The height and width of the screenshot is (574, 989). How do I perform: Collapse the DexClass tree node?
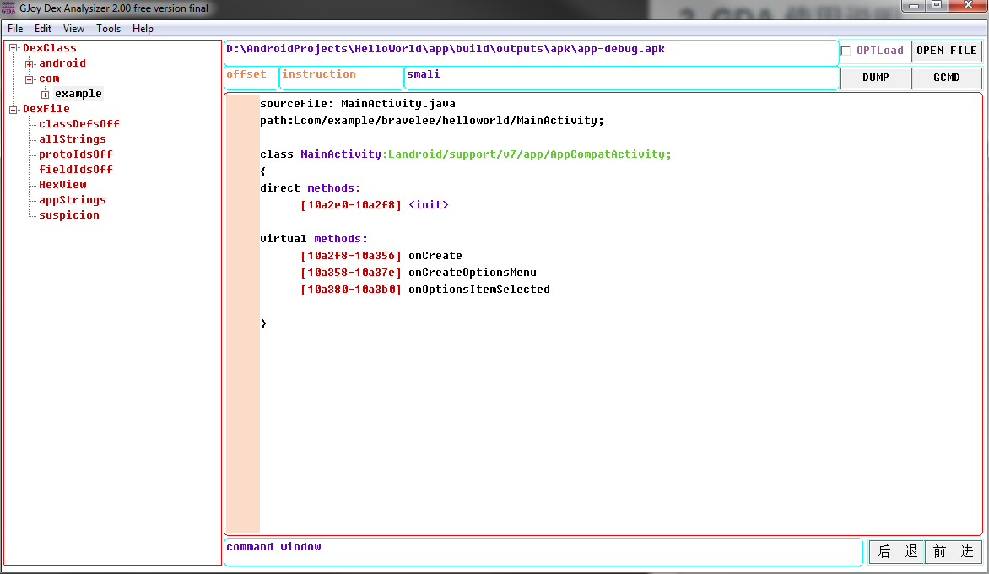pos(14,48)
